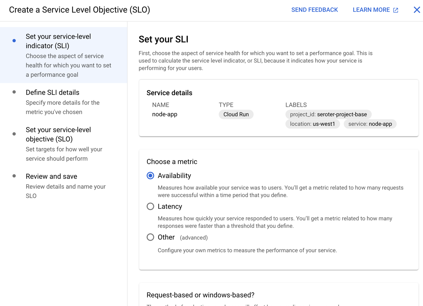This screenshot has width=423, height=306.
Task: Click the Cloud Run type chip
Action: click(x=236, y=115)
